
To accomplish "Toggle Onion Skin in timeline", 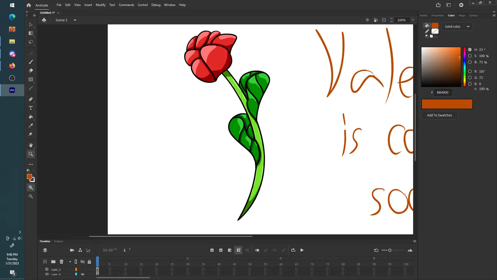I will coord(257,250).
